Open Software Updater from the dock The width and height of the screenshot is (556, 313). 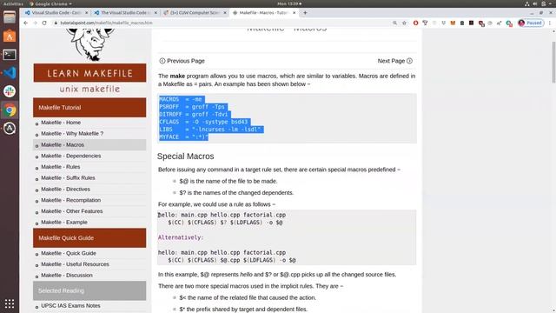point(10,129)
